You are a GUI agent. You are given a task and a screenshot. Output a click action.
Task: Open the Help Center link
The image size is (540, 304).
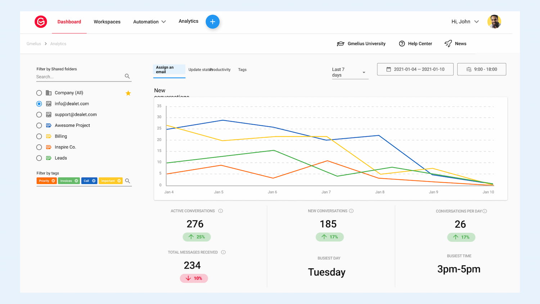click(415, 44)
